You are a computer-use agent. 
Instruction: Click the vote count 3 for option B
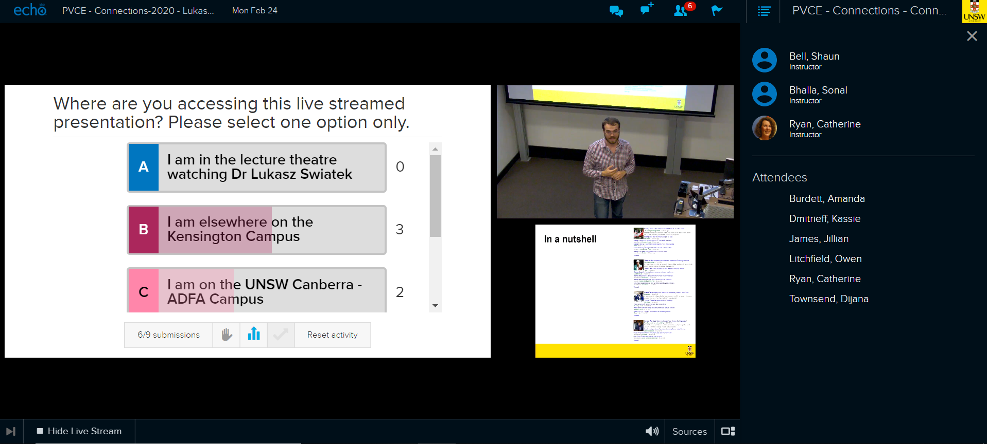coord(400,230)
